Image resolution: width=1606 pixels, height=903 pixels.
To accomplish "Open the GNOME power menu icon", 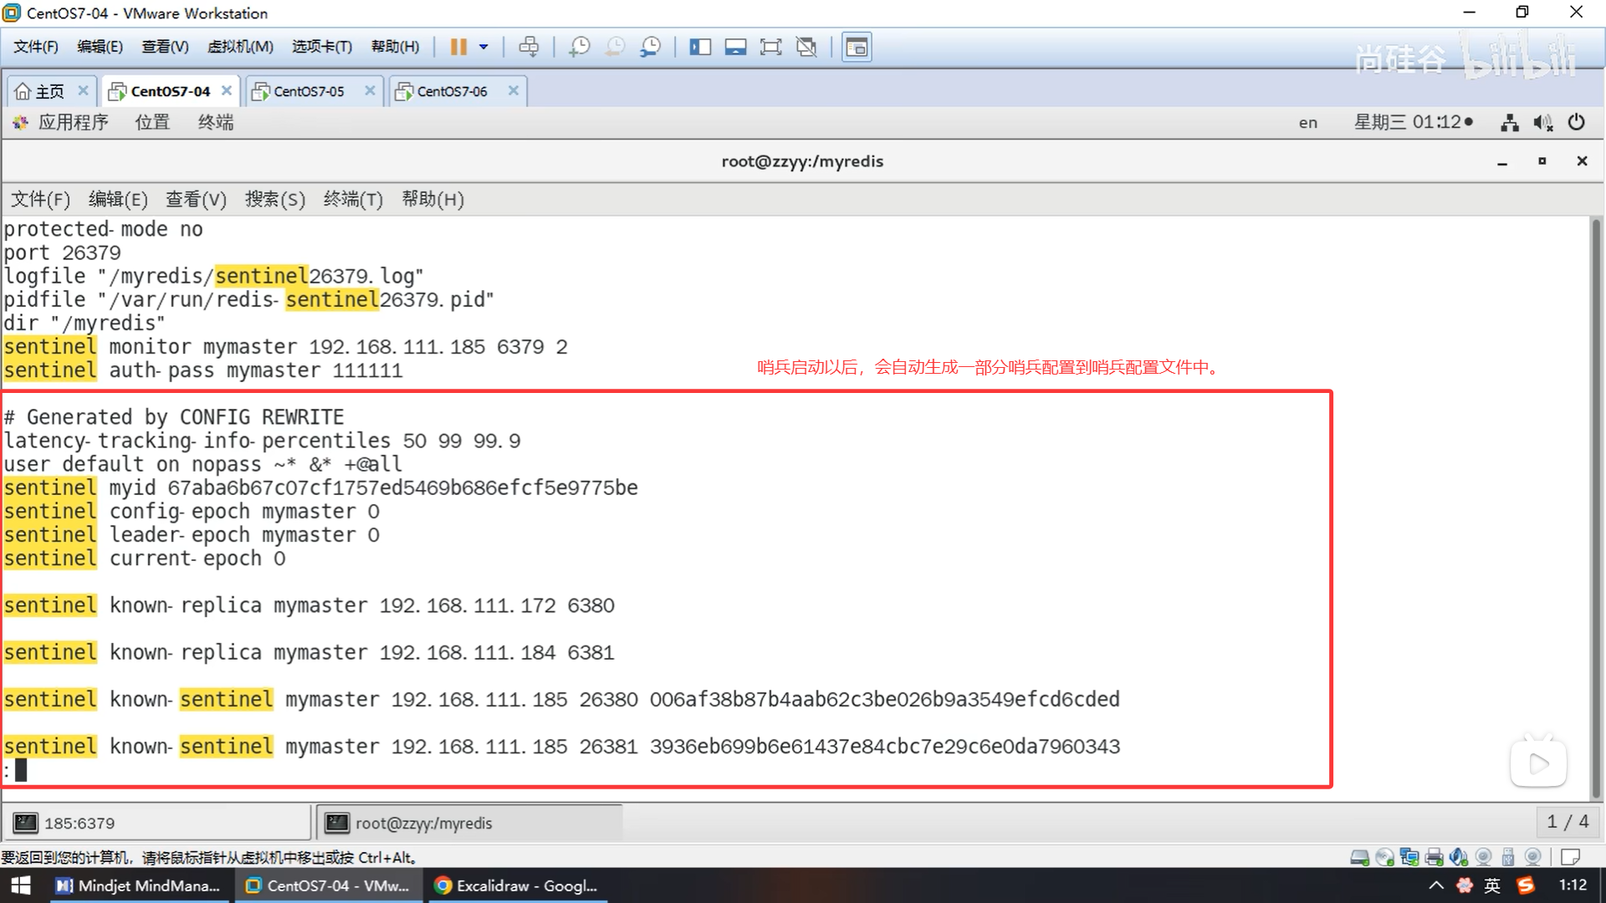I will tap(1576, 122).
